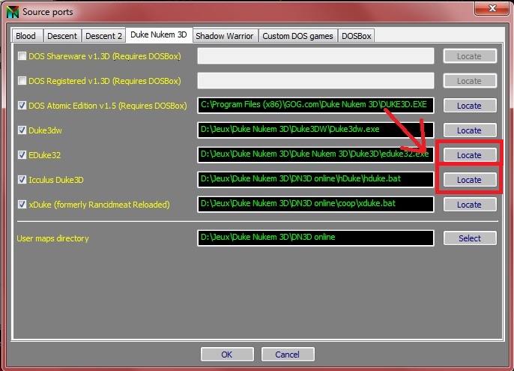This screenshot has height=371, width=514.
Task: Click the Cancel button
Action: 288,355
